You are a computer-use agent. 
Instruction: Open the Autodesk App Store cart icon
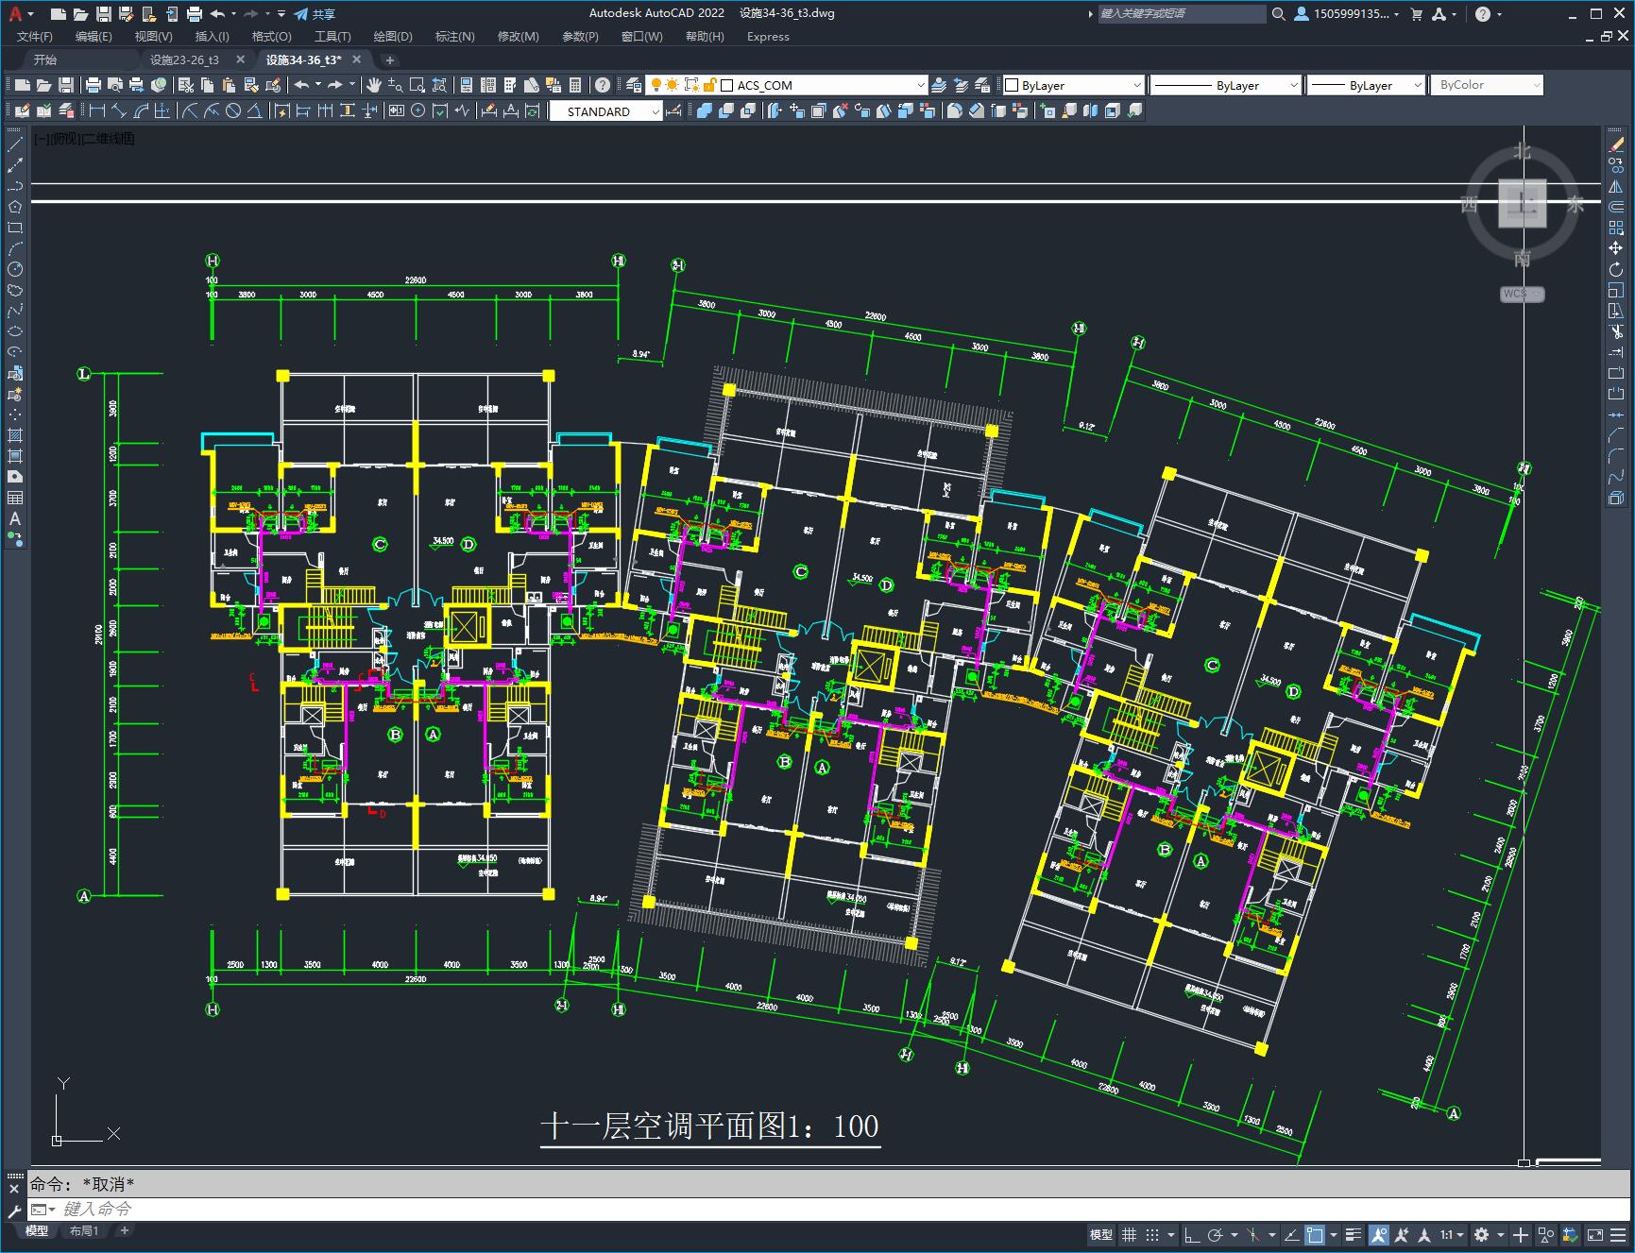tap(1416, 14)
